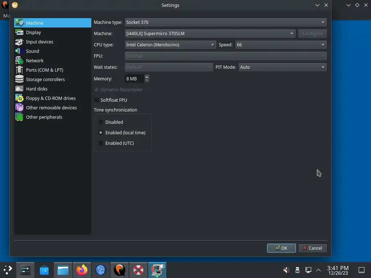This screenshot has height=278, width=371.
Task: Cancel the Settings dialog
Action: pos(313,248)
